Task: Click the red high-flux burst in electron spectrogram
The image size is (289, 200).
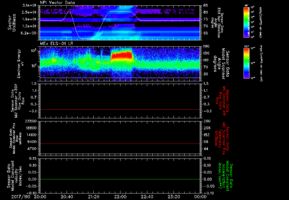Action: 122,55
